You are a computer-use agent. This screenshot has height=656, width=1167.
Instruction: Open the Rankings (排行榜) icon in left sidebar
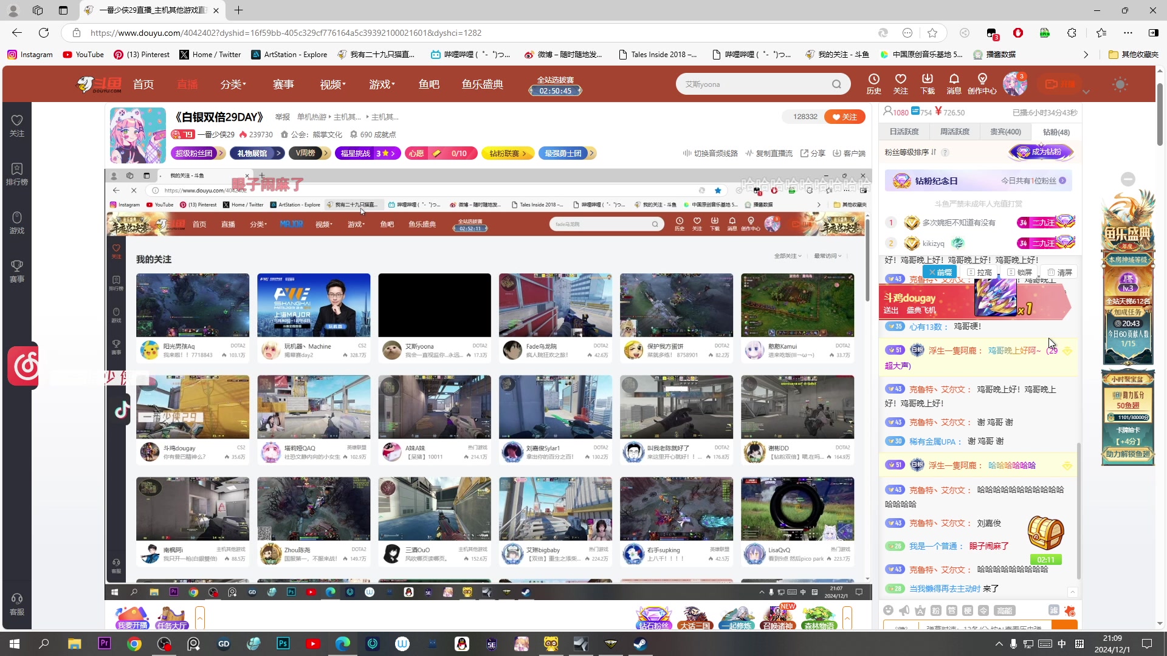pyautogui.click(x=17, y=174)
